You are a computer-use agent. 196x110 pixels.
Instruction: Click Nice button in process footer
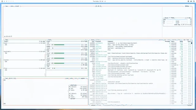tap(124, 105)
